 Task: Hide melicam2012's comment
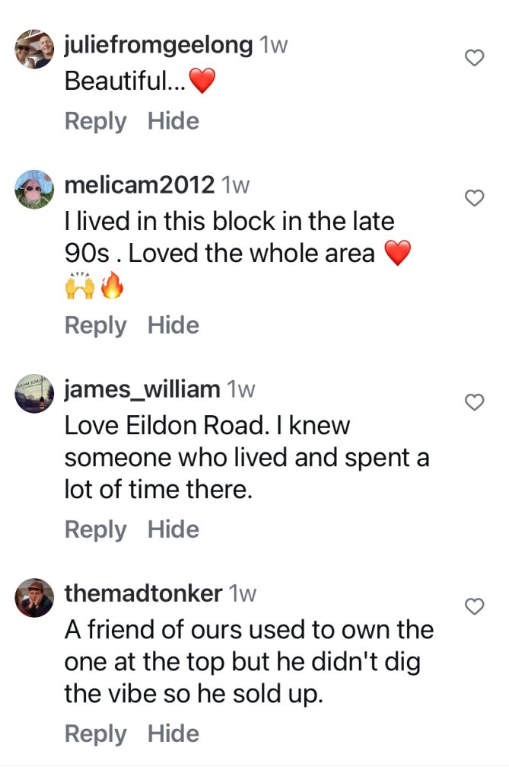click(173, 325)
